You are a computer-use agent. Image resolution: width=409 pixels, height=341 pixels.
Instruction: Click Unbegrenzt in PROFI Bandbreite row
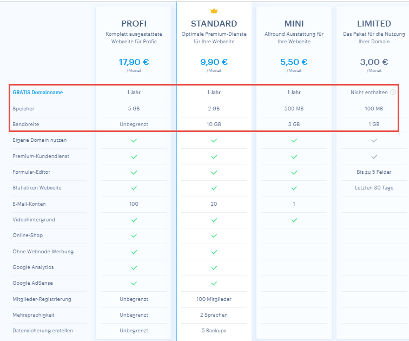pyautogui.click(x=134, y=124)
